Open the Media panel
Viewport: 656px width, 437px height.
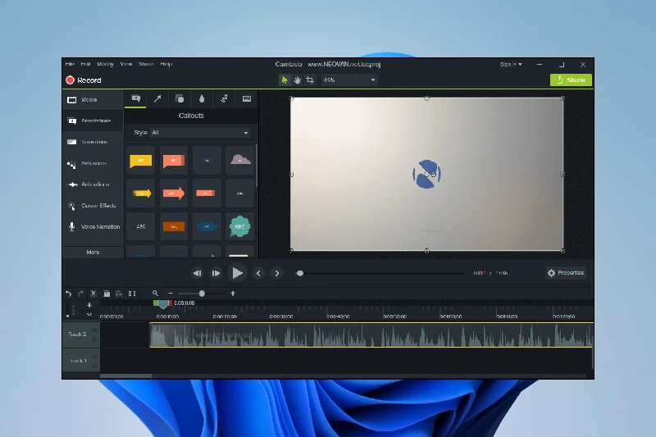[x=93, y=100]
